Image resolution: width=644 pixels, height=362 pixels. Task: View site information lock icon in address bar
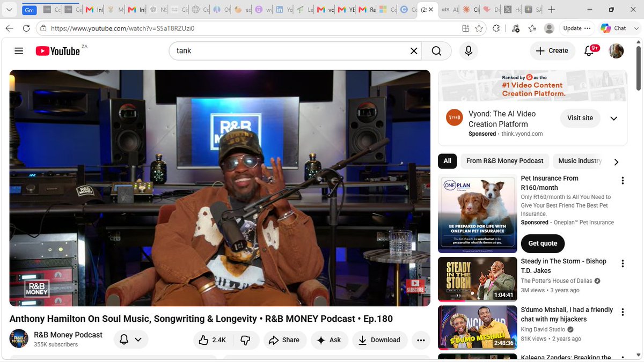point(43,28)
